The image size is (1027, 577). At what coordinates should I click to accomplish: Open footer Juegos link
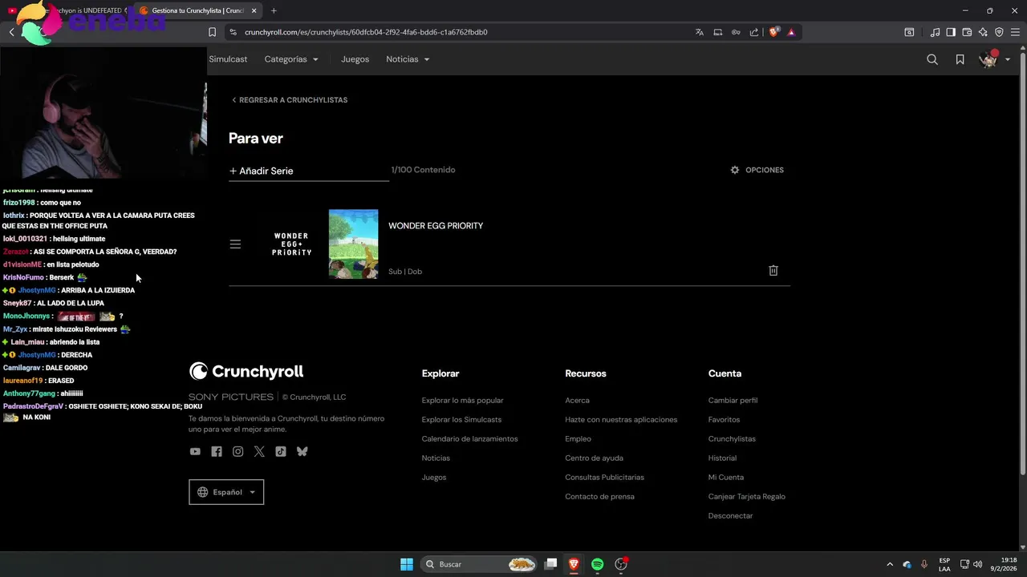(434, 478)
